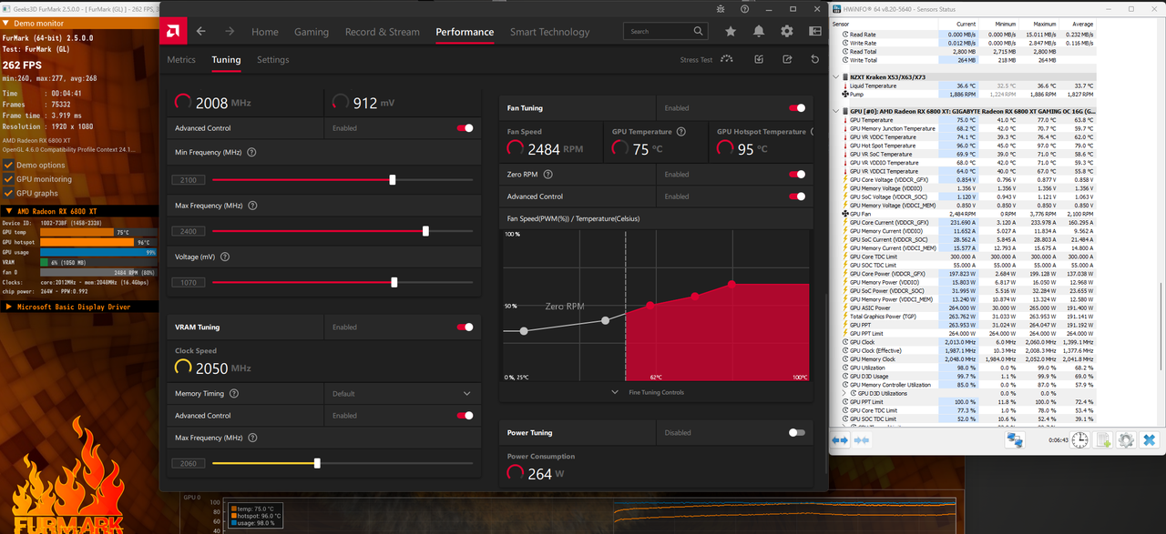
Task: Adjust the VRAM Max Frequency slider handle
Action: point(317,463)
